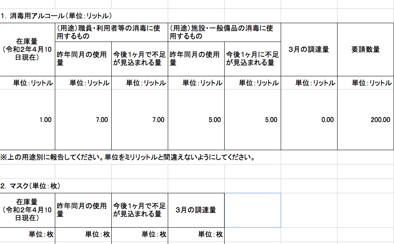Click 単位:リットル below the alcohol 在庫量 header
Screen dimensions: 394x244
pos(27,83)
